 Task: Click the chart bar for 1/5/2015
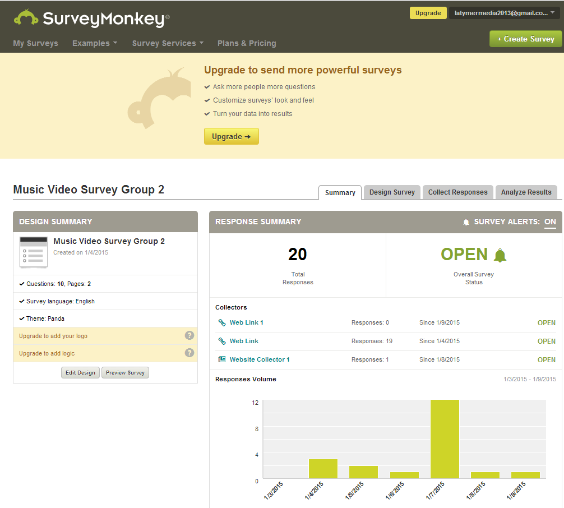pos(363,472)
